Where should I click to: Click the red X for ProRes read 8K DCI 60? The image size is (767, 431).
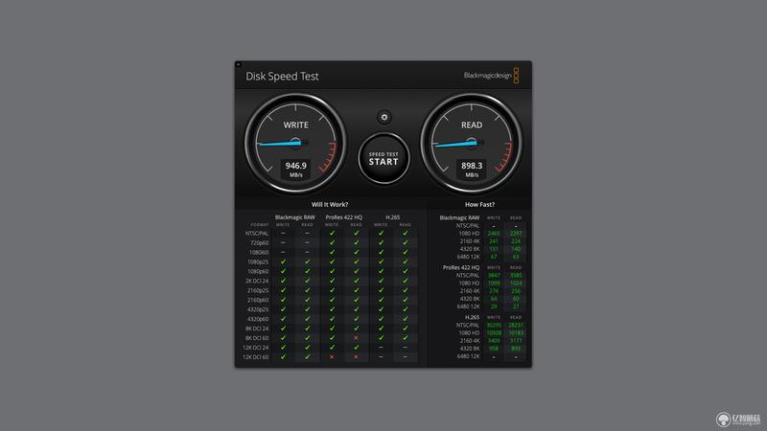[356, 338]
